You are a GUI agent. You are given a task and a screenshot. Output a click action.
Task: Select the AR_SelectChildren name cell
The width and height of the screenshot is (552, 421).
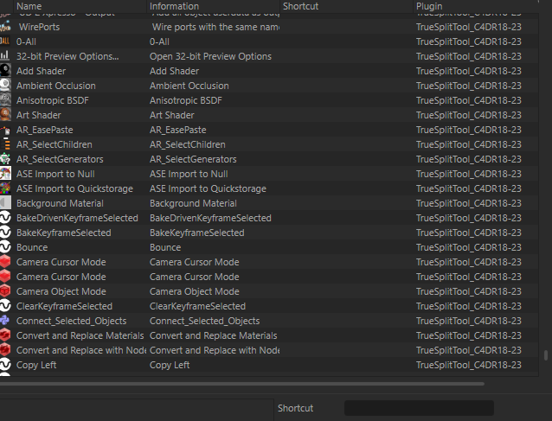point(55,144)
